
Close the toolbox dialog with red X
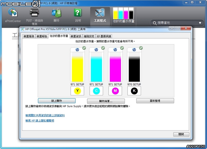[x=186, y=28]
